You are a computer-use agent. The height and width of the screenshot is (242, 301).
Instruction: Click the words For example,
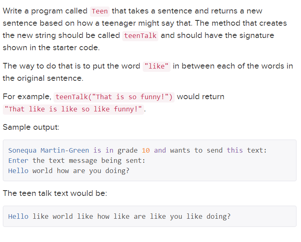pos(27,97)
